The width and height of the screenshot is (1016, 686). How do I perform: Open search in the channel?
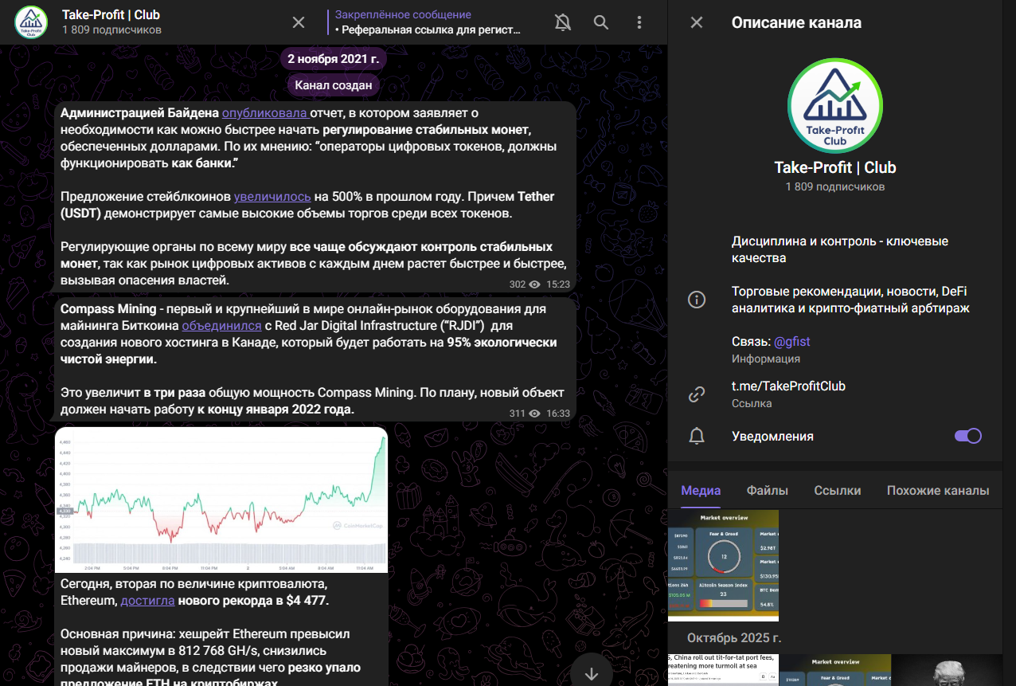coord(601,22)
